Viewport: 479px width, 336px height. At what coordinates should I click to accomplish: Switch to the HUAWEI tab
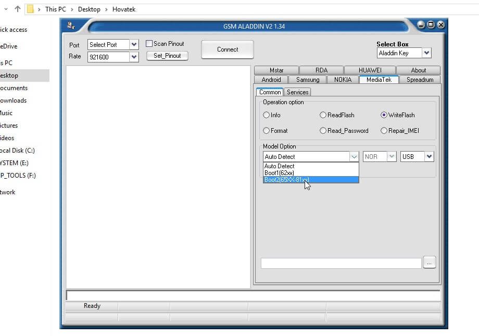(370, 70)
